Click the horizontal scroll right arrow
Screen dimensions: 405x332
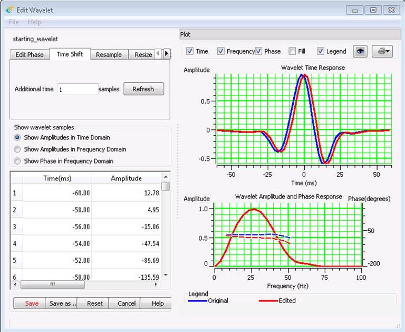tap(156, 284)
